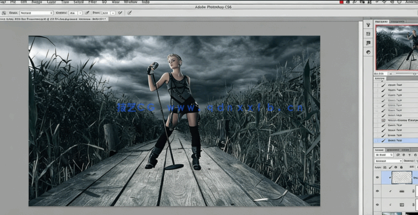This screenshot has height=215, width=418.
Task: Filter layers by type layers icon
Action: tap(410, 155)
